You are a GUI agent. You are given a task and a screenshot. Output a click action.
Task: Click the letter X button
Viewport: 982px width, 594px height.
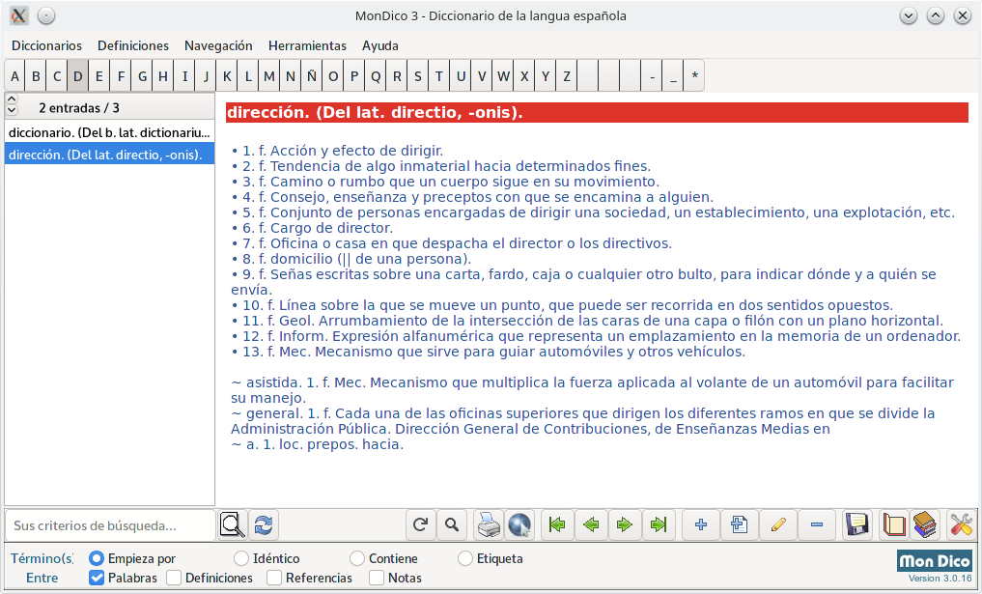pos(524,76)
